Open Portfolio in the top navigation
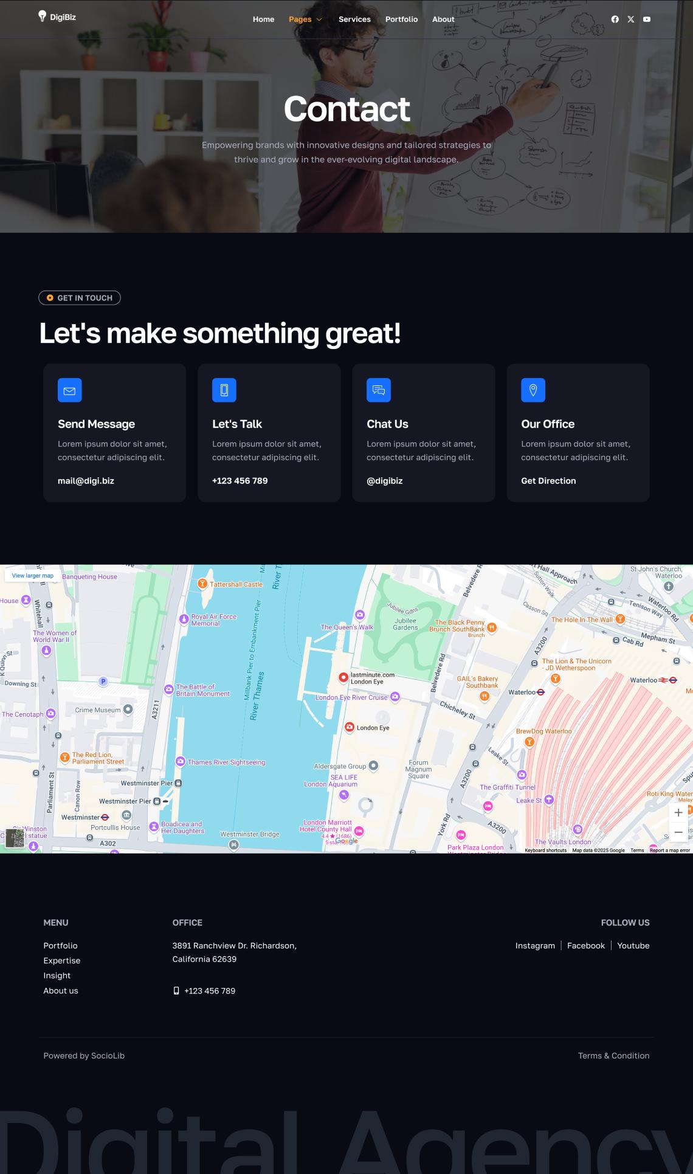This screenshot has width=693, height=1174. (x=401, y=19)
